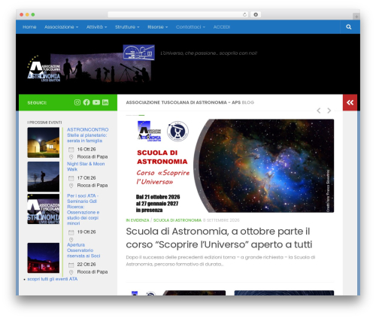Expand the Attività dropdown menu
Screen dimensions: 376x318
[x=97, y=27]
